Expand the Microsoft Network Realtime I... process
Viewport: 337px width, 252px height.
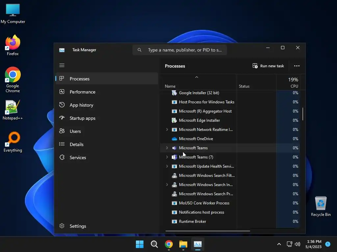pyautogui.click(x=167, y=129)
